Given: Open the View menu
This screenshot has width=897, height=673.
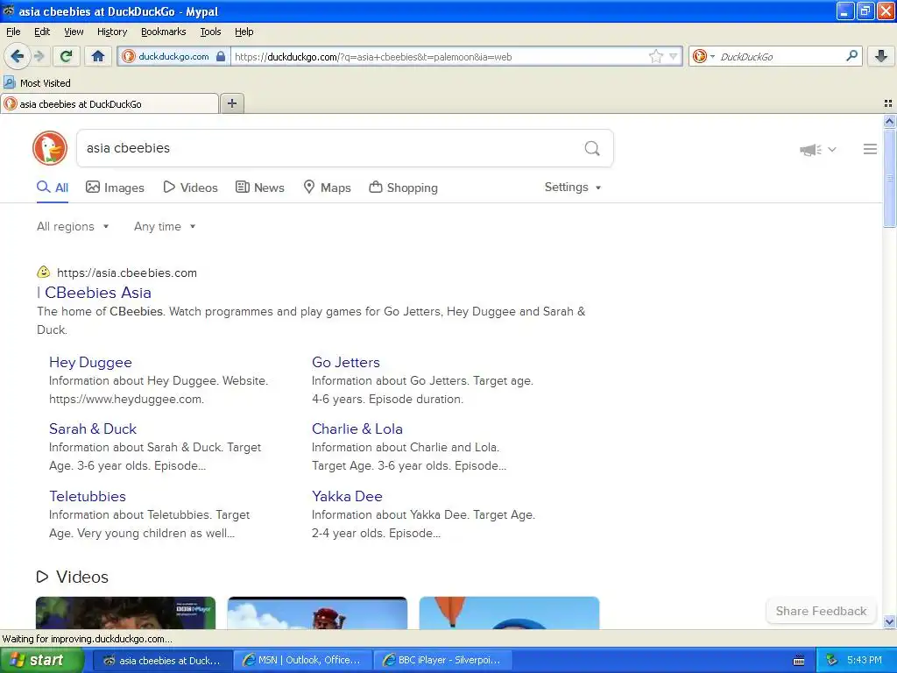Looking at the screenshot, I should [74, 32].
